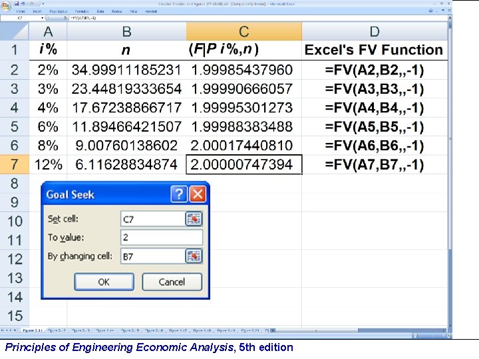Click the cell showing =FV(A3,B3,,-1)

point(375,89)
